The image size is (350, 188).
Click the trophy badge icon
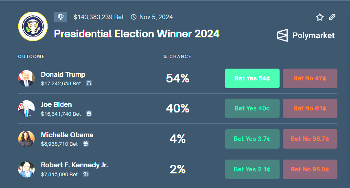61,17
